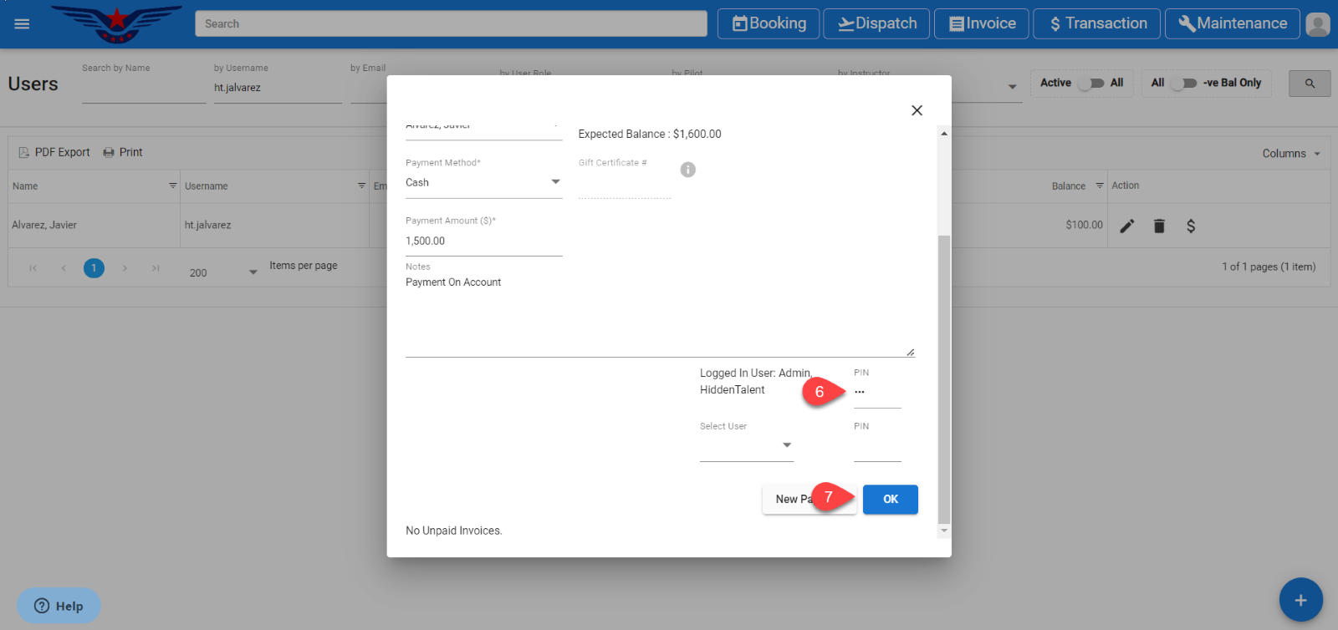Click the gift certificate info icon

tap(687, 170)
